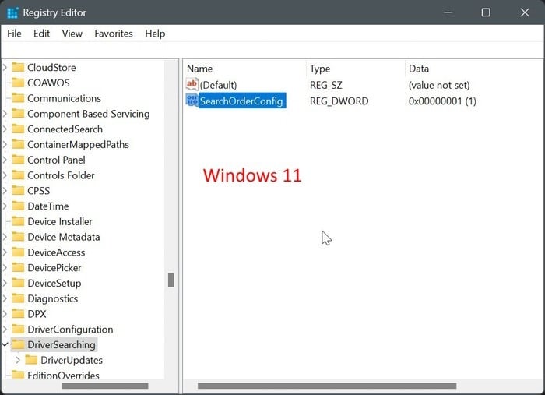This screenshot has height=395, width=545.
Task: Collapse the DriverSearching key
Action: coord(5,344)
